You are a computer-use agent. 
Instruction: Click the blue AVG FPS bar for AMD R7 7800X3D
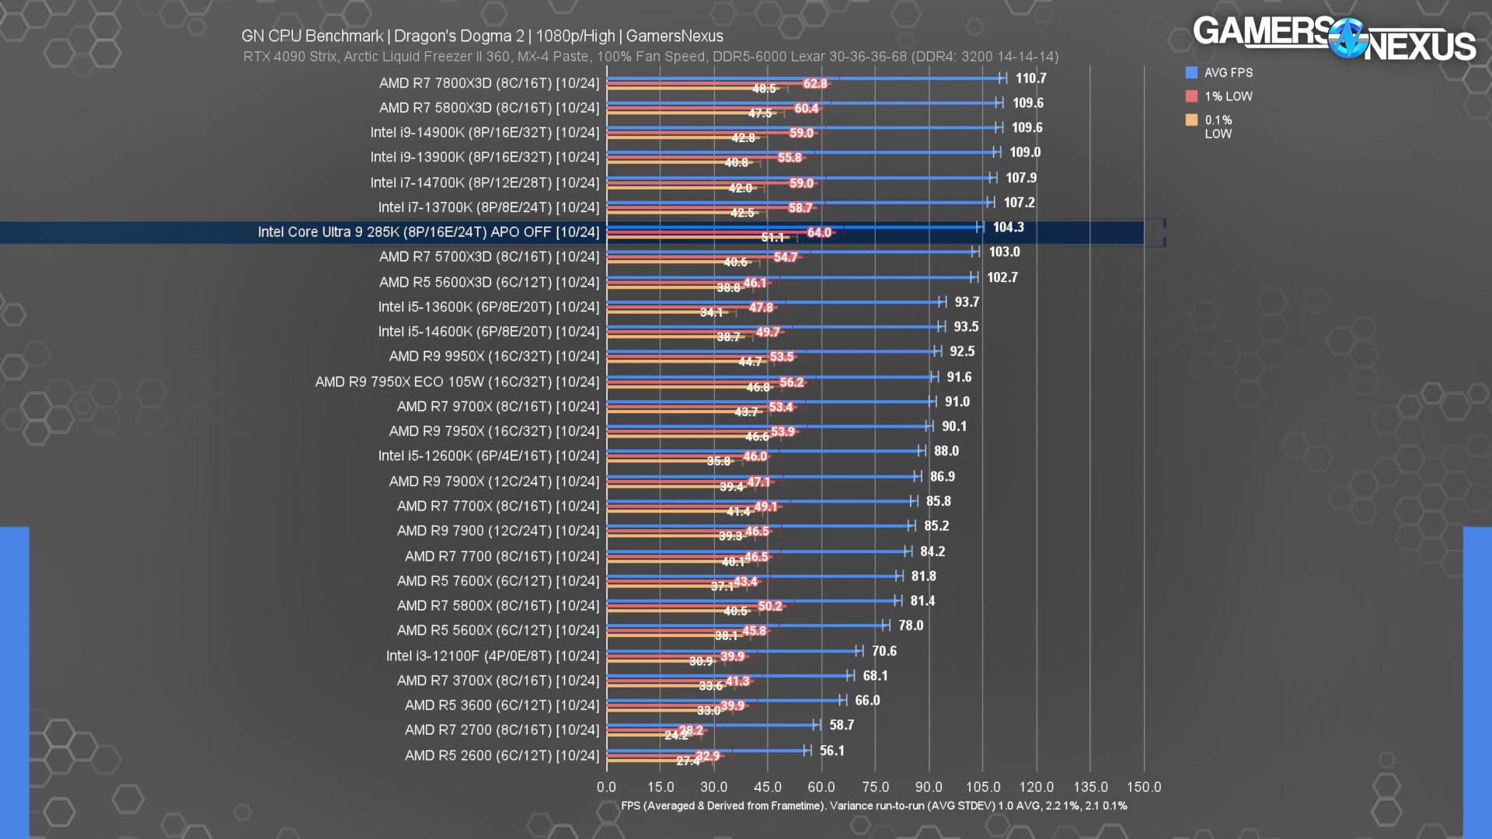tap(804, 78)
